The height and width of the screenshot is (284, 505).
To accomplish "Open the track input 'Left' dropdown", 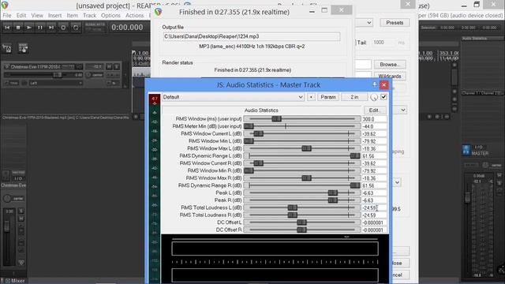I will [x=56, y=83].
